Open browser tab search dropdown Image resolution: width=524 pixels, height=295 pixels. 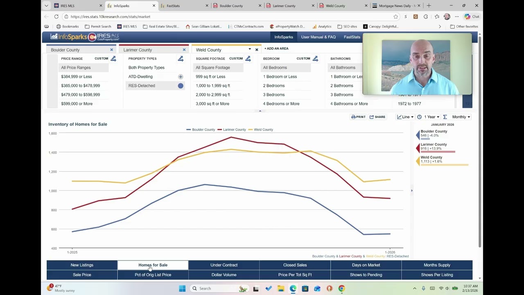[x=46, y=6]
